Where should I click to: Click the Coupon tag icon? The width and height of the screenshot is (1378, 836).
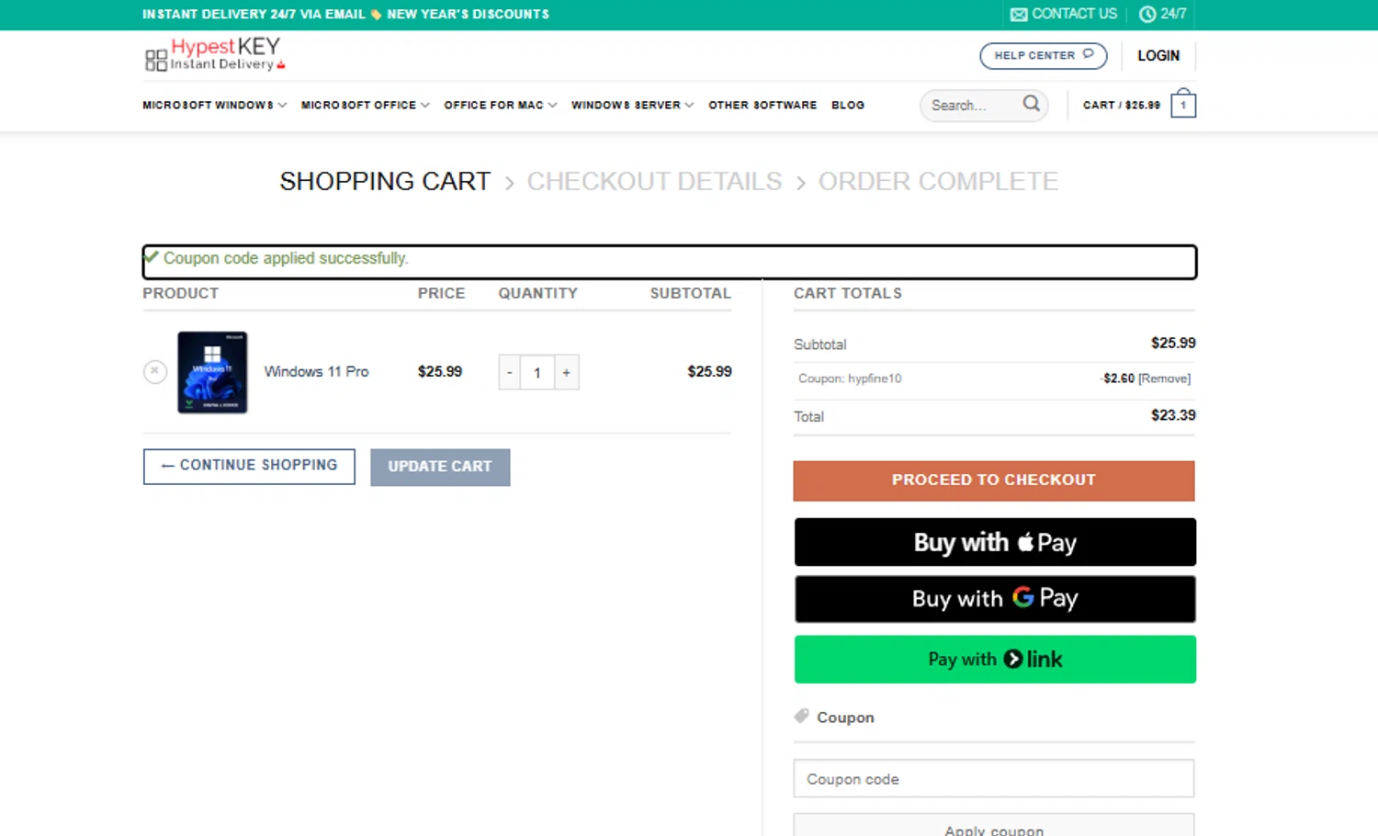[802, 717]
